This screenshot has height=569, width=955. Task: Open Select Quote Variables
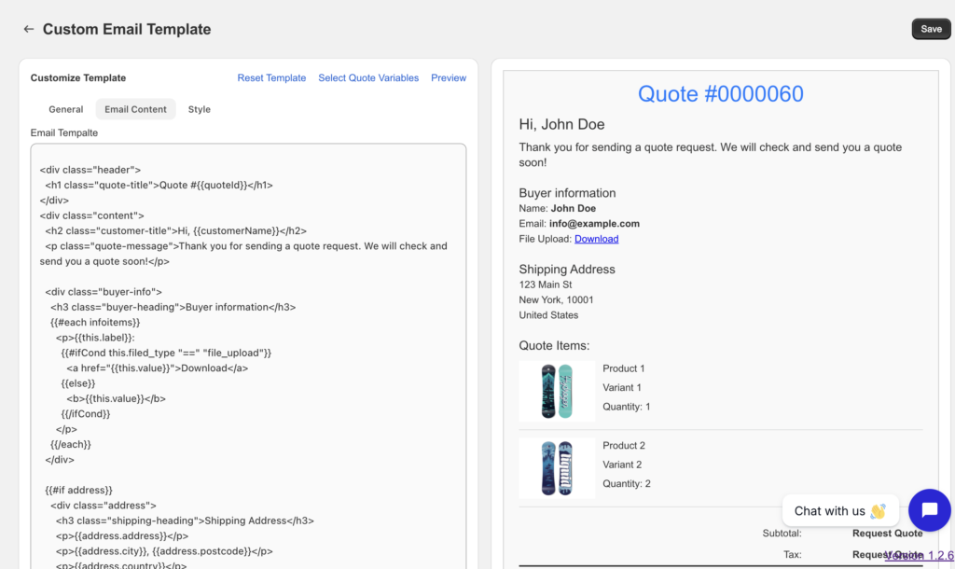368,78
